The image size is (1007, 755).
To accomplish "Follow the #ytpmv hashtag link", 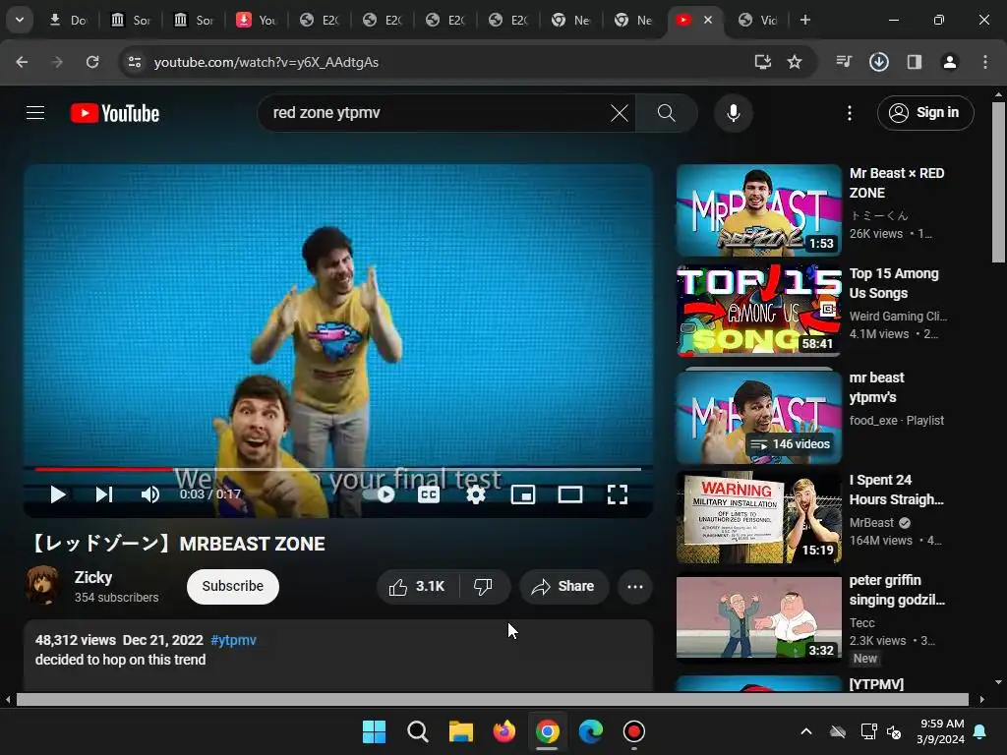I will [233, 640].
